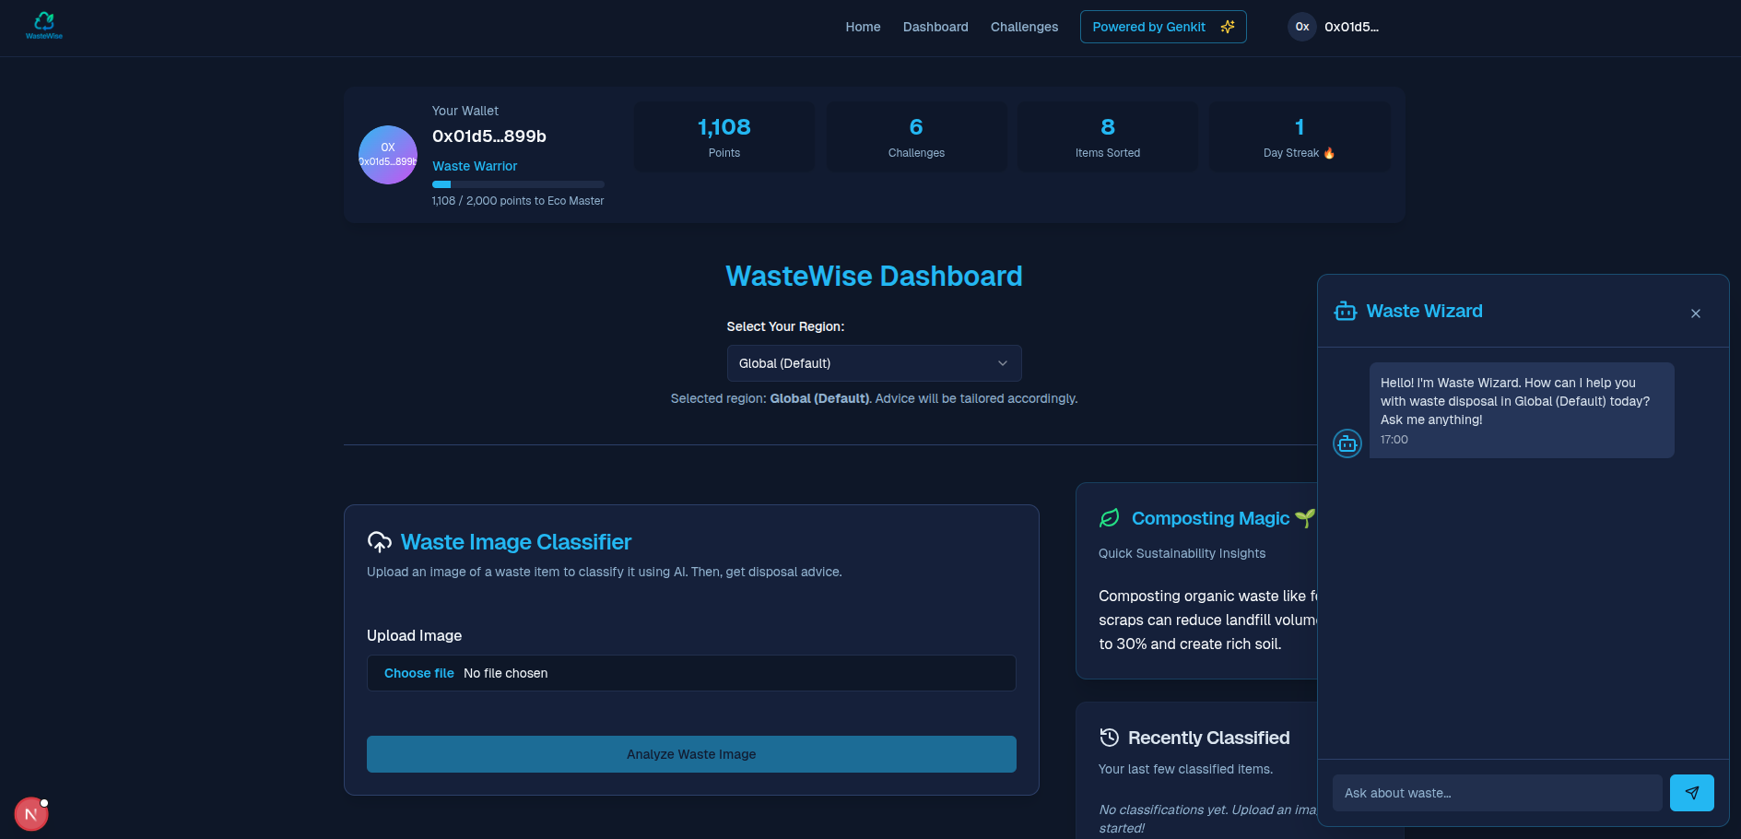Open the Select Your Region dropdown
This screenshot has height=839, width=1741.
pos(874,363)
